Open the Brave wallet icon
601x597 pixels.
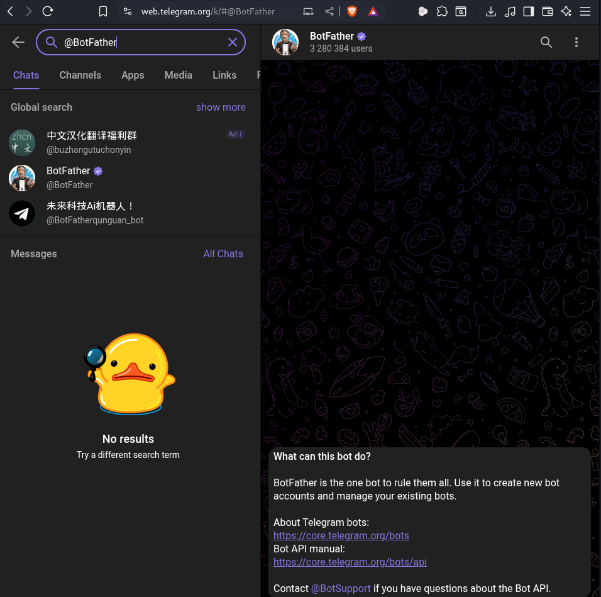(548, 11)
